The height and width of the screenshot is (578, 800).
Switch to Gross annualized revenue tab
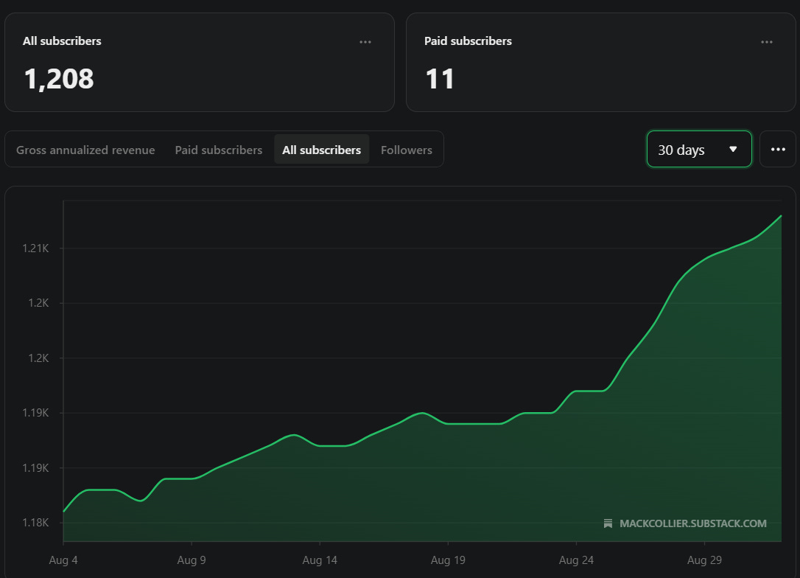(x=85, y=150)
